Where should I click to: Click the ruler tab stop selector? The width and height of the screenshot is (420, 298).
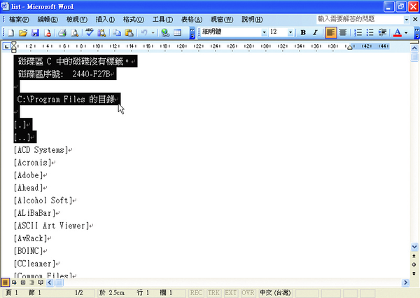coord(6,47)
